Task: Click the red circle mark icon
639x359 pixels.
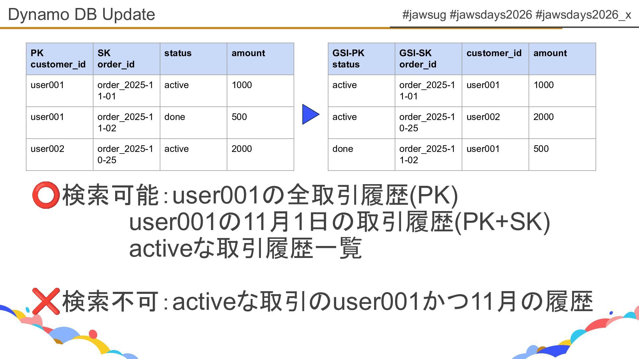Action: (x=46, y=195)
